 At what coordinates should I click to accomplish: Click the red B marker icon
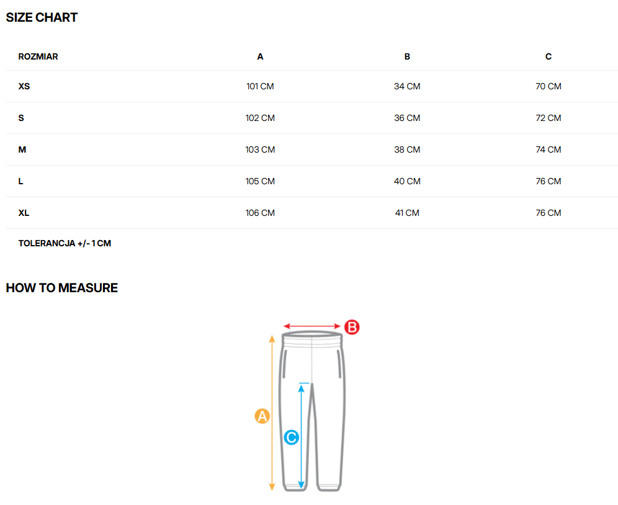(x=352, y=327)
